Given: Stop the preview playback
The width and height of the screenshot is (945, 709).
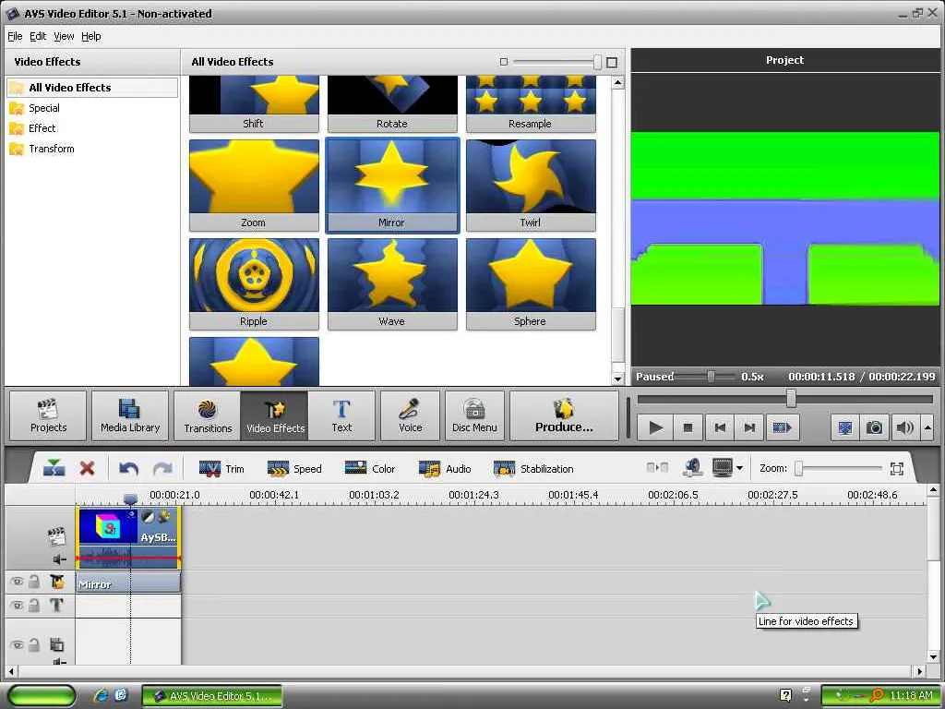Looking at the screenshot, I should [x=688, y=427].
